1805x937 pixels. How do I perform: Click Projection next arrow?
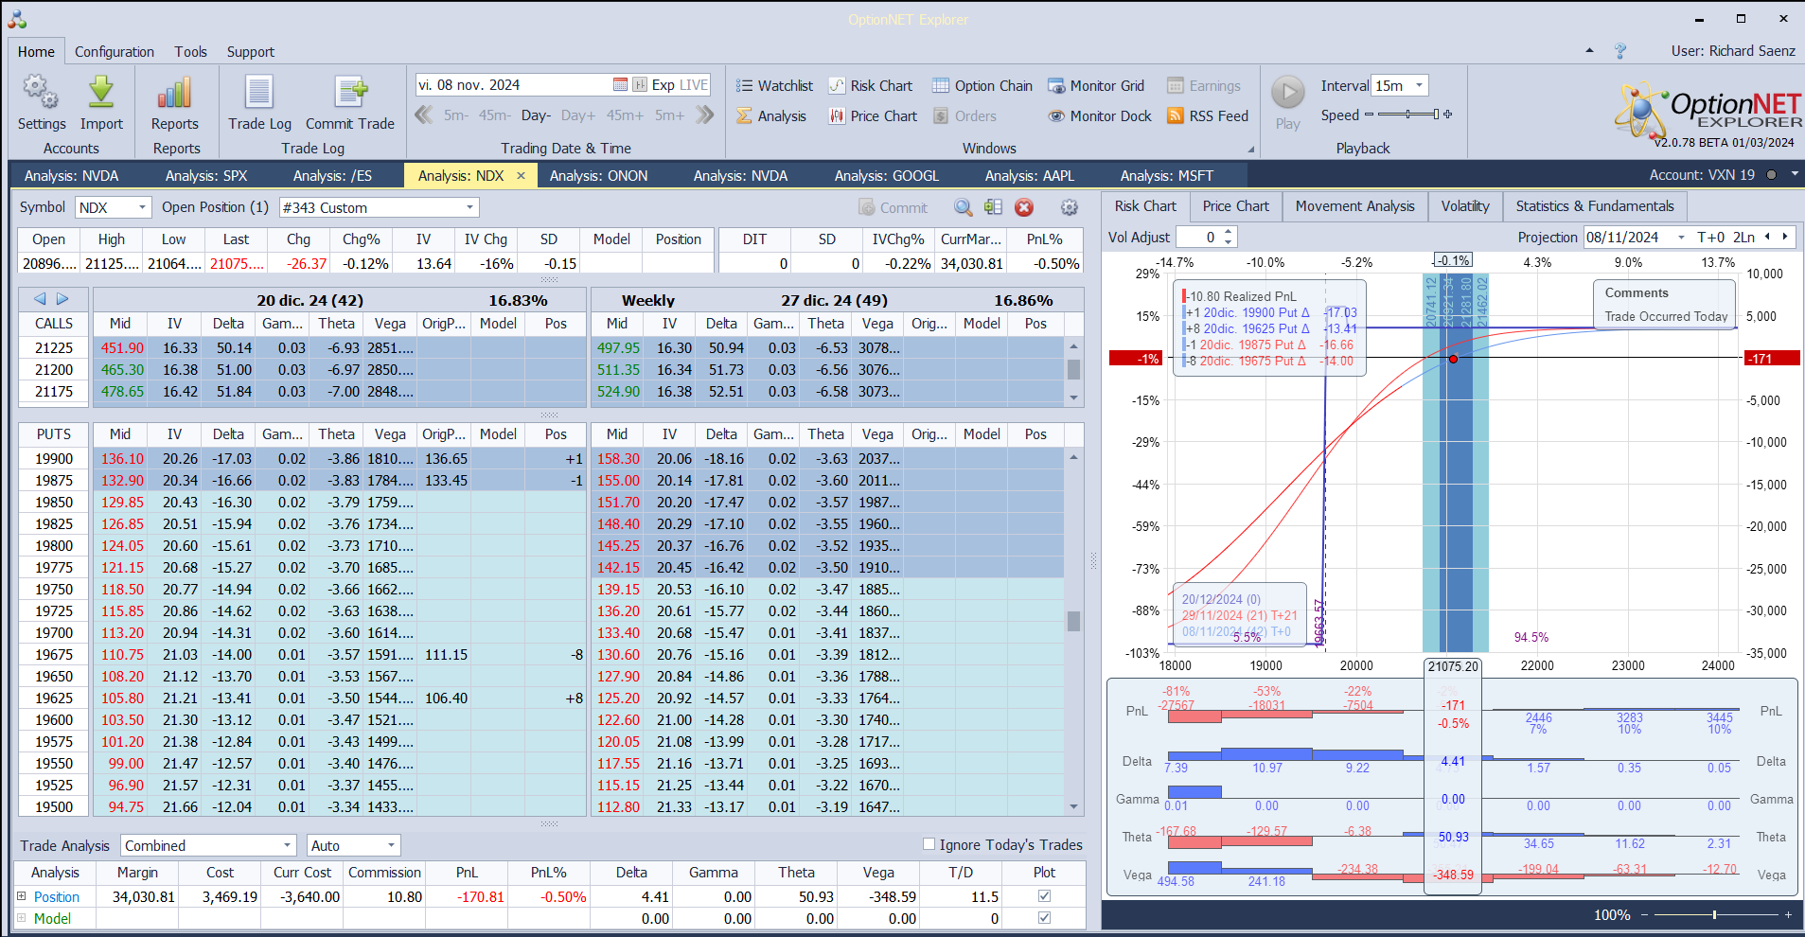click(1785, 237)
